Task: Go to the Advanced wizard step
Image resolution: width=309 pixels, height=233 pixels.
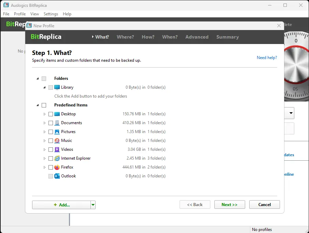Action: click(x=197, y=37)
